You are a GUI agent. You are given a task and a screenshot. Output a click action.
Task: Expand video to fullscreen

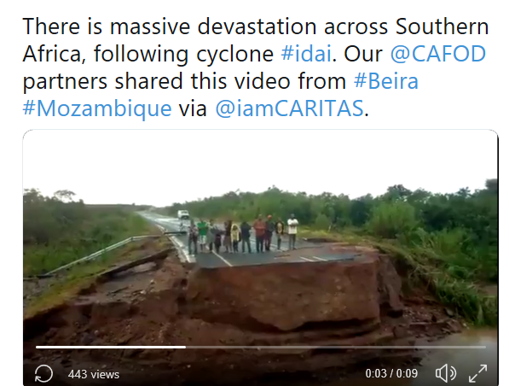click(477, 373)
